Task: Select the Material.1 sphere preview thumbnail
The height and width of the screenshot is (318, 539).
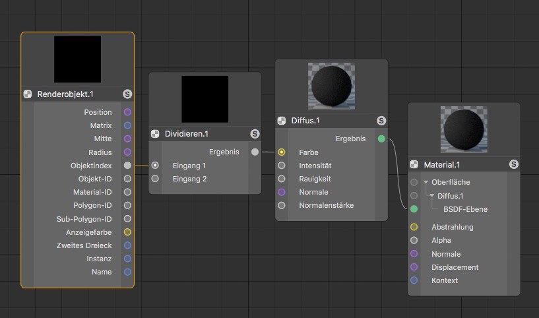Action: point(464,129)
